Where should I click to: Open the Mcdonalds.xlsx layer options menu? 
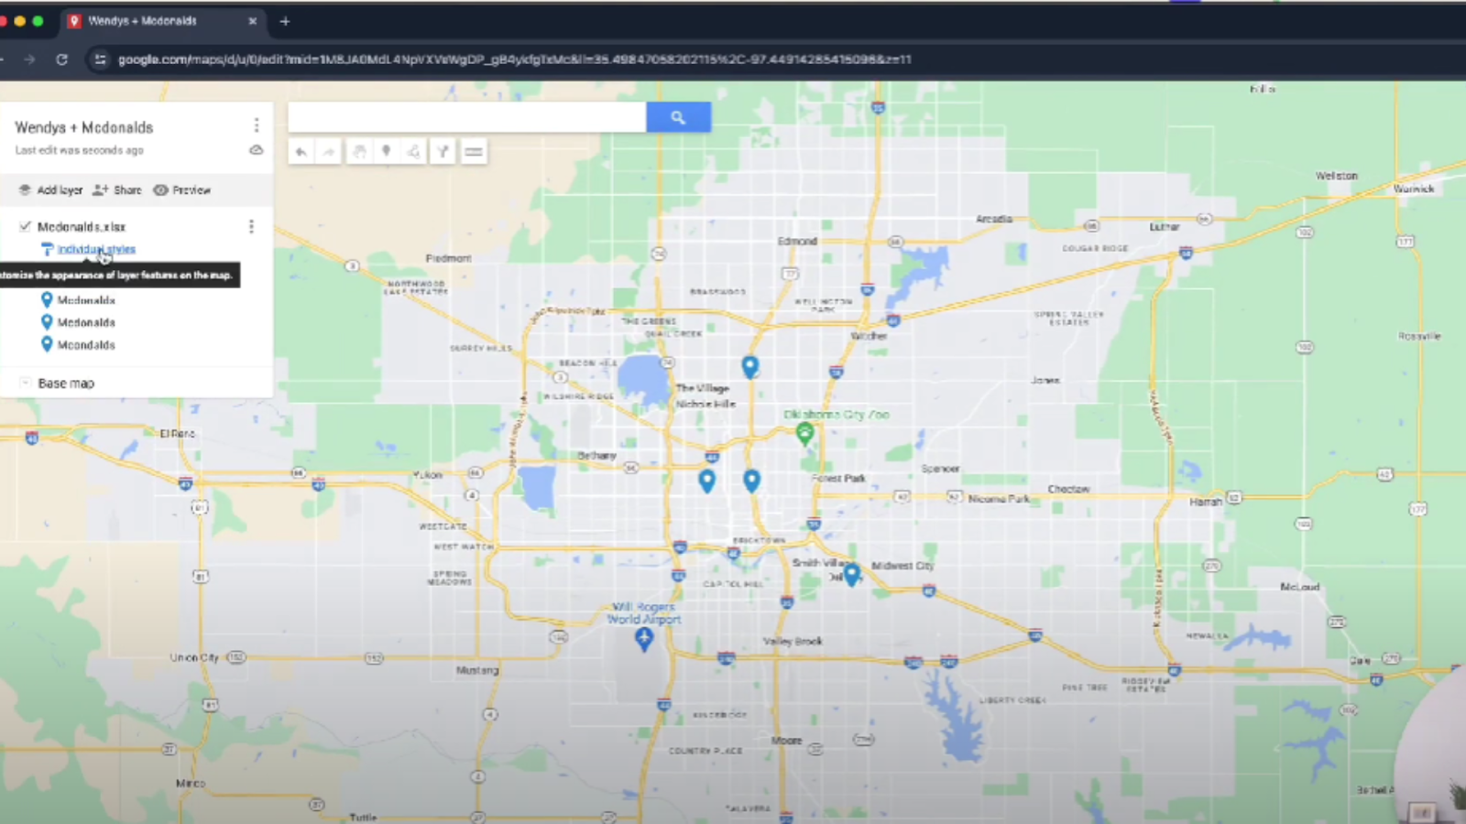251,226
